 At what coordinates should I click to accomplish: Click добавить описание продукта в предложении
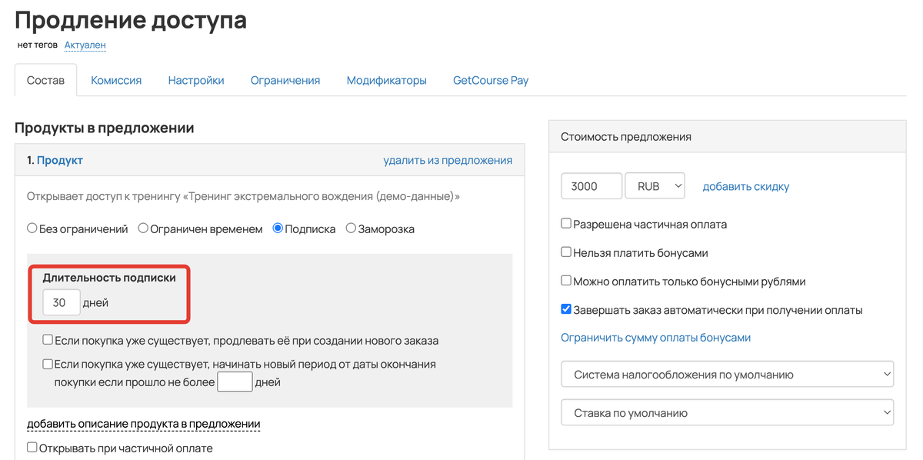tap(144, 424)
